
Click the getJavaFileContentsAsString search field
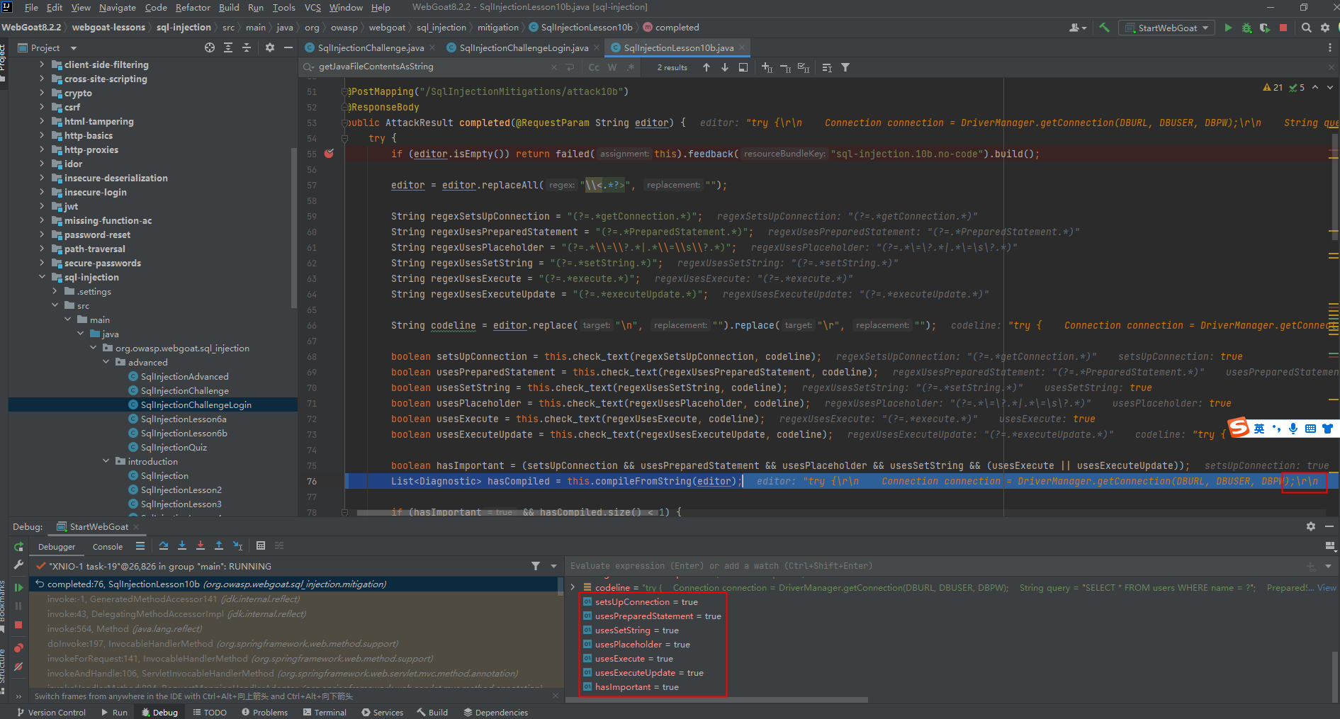[432, 67]
